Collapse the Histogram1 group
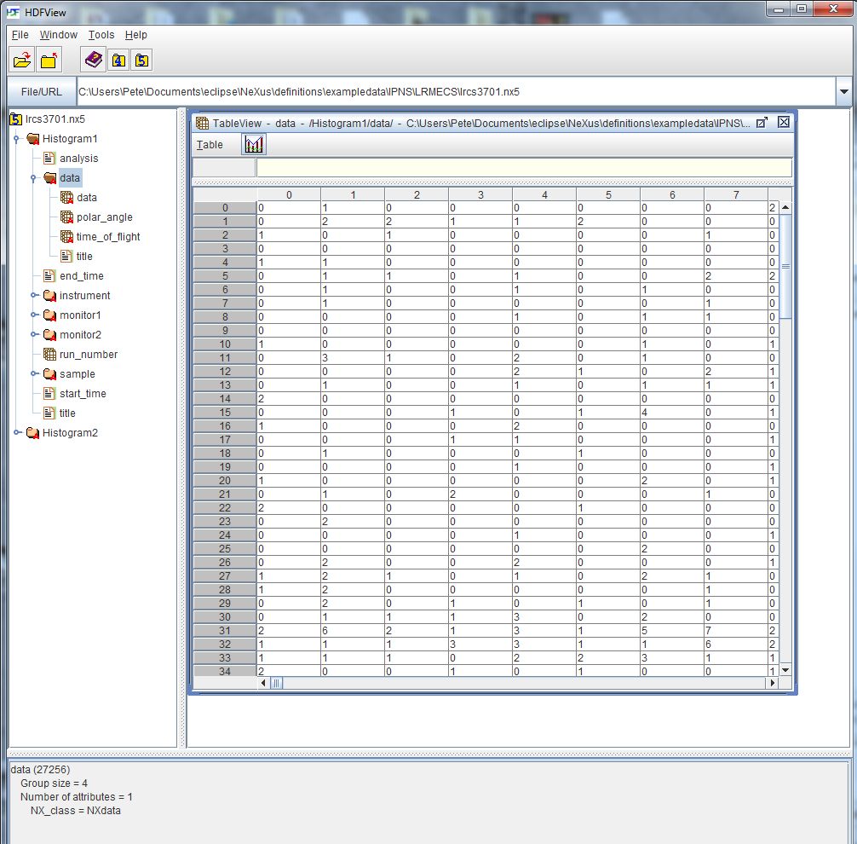 pyautogui.click(x=17, y=139)
